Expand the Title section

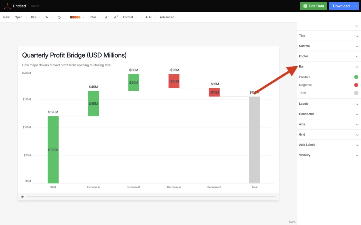click(x=329, y=36)
